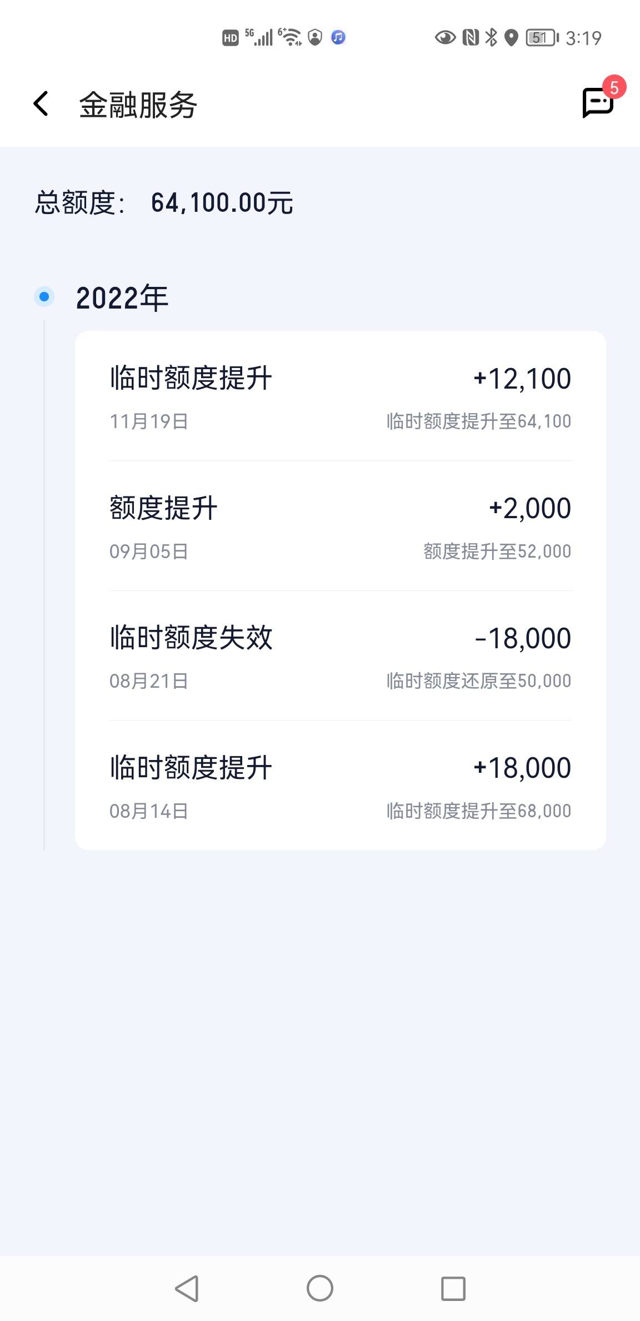This screenshot has height=1321, width=640.
Task: Tap the back arrow next to 金融服务
Action: point(41,104)
